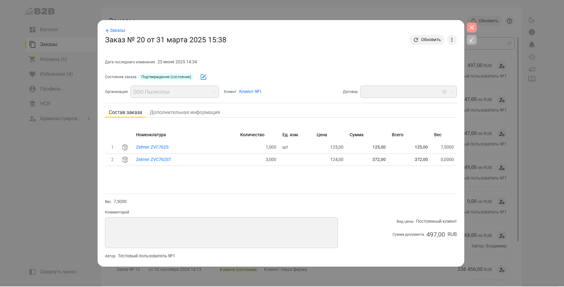
Task: Clear the background search field
Action: coord(509,44)
